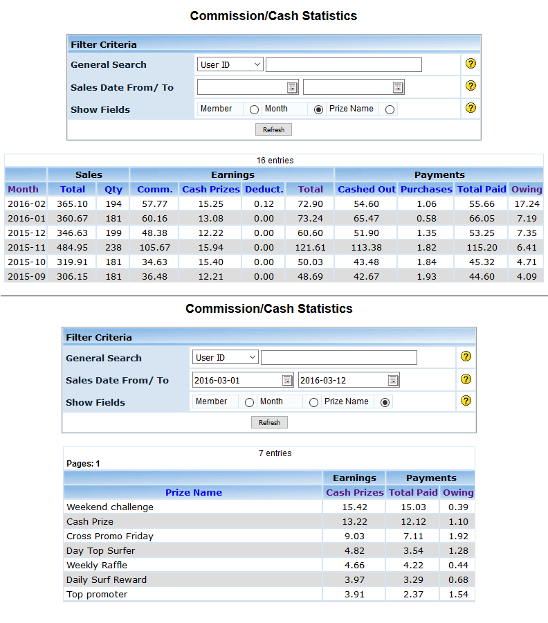Open calendar picker for the 2016-03-01 date
548x623 pixels.
[x=287, y=380]
